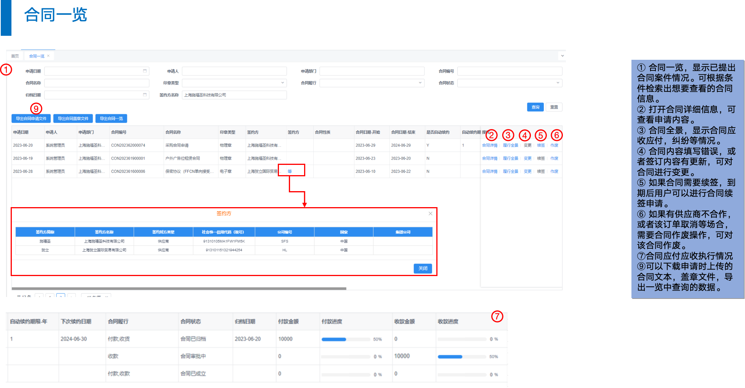This screenshot has width=745, height=388.
Task: Click the 签约方名称 input field
Action: tap(234, 95)
